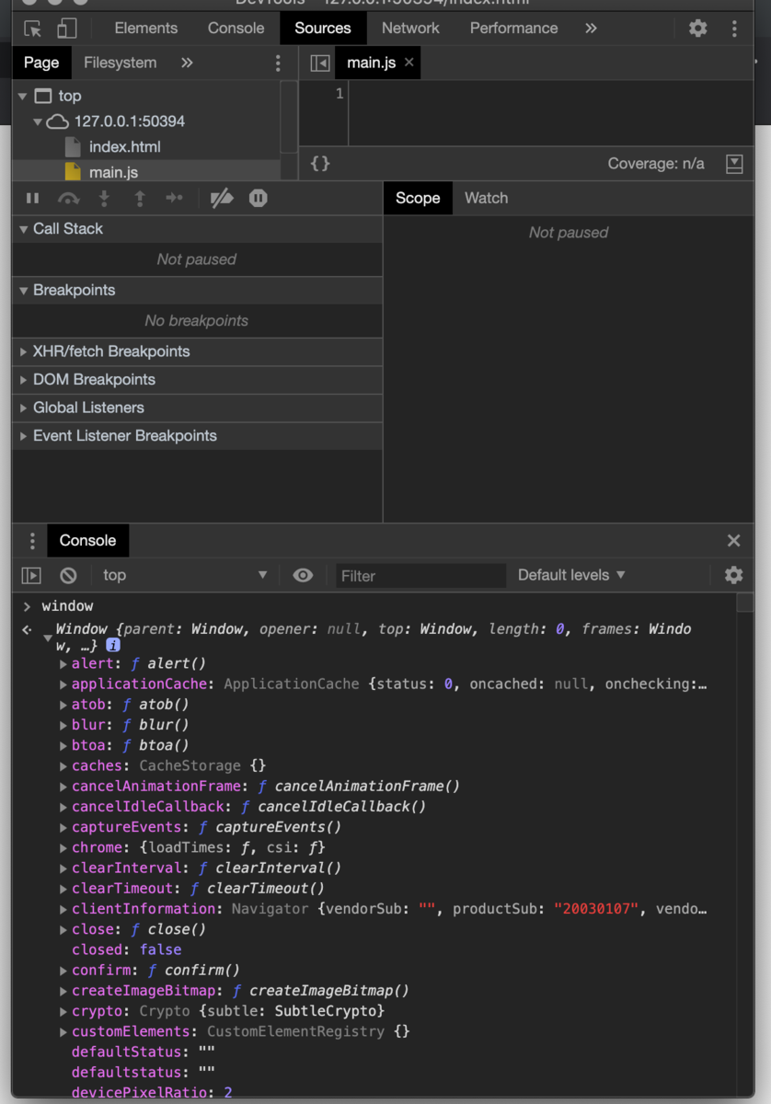Viewport: 771px width, 1104px height.
Task: Step out of current function
Action: pyautogui.click(x=140, y=198)
